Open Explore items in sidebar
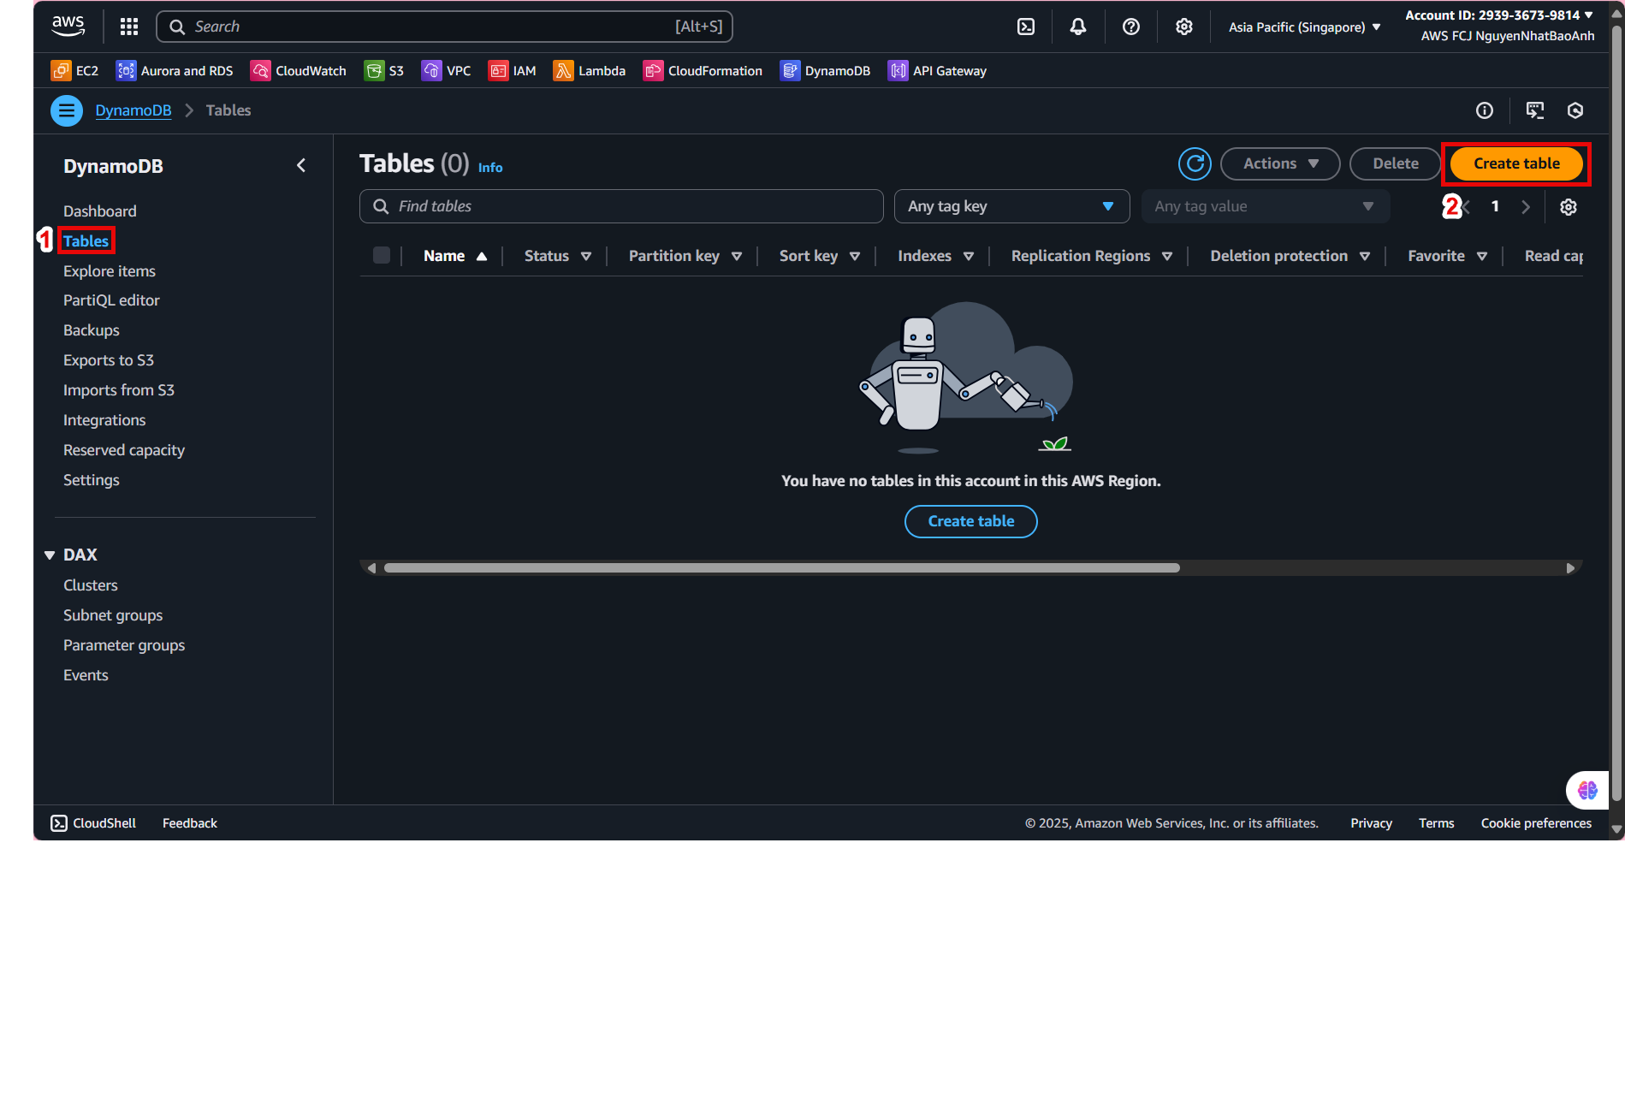 (110, 271)
